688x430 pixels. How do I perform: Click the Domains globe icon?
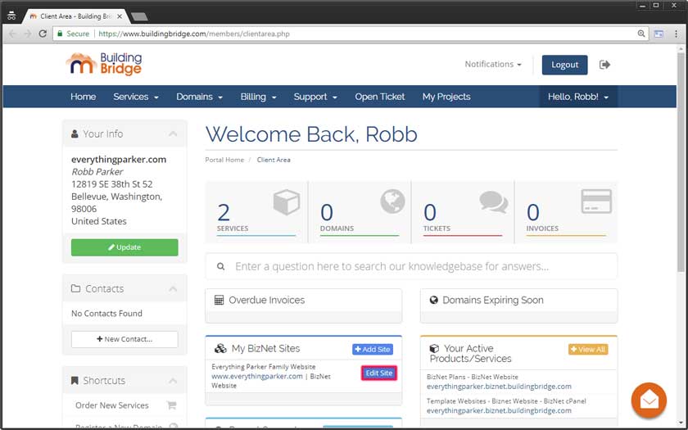click(392, 201)
